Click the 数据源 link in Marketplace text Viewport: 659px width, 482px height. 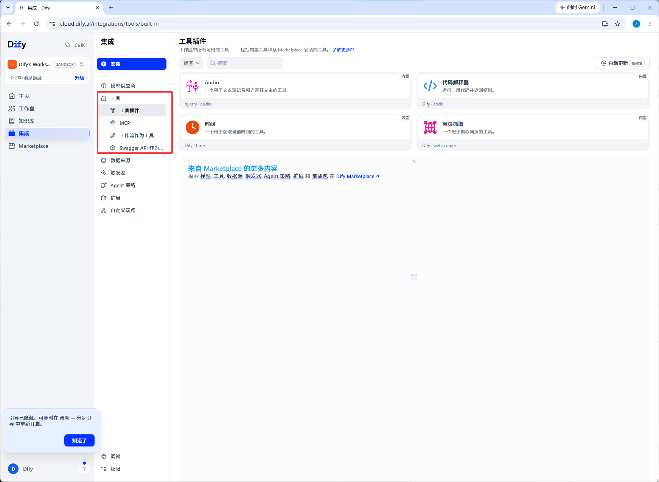click(235, 176)
